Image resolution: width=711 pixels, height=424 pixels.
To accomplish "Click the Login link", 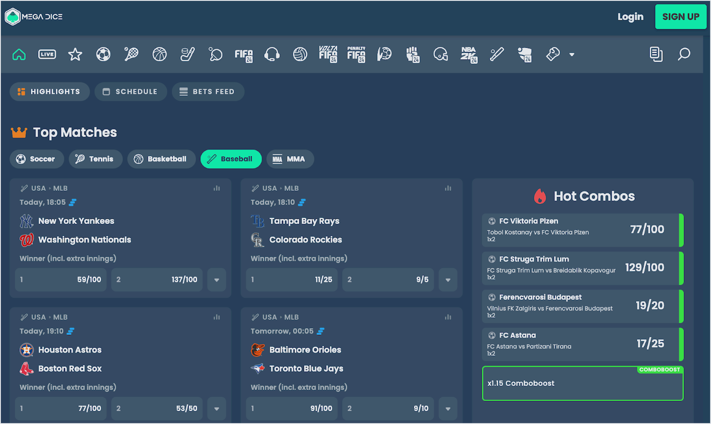I will click(x=630, y=17).
